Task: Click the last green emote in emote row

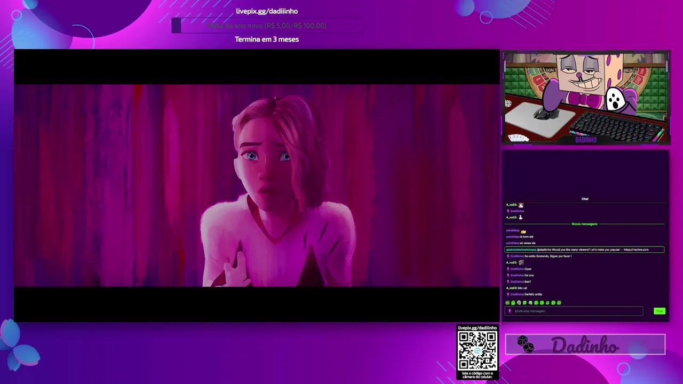Action: coord(559,303)
